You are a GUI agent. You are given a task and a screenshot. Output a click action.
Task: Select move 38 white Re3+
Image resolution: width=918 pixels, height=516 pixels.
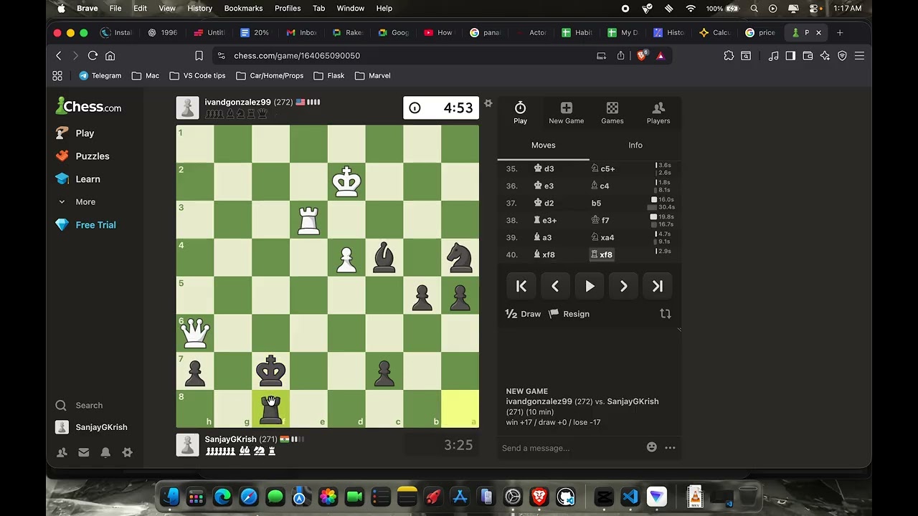click(x=545, y=220)
